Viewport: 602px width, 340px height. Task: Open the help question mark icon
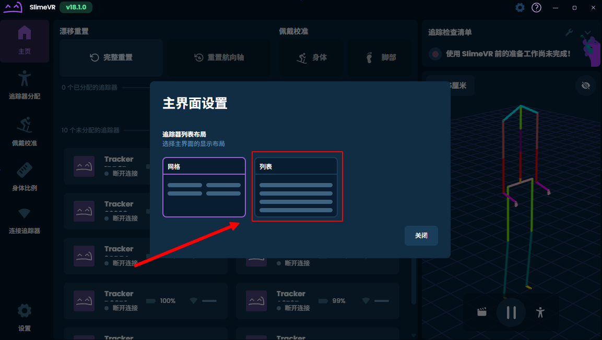click(x=536, y=7)
